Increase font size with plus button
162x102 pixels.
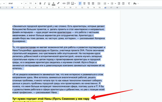click(x=36, y=4)
